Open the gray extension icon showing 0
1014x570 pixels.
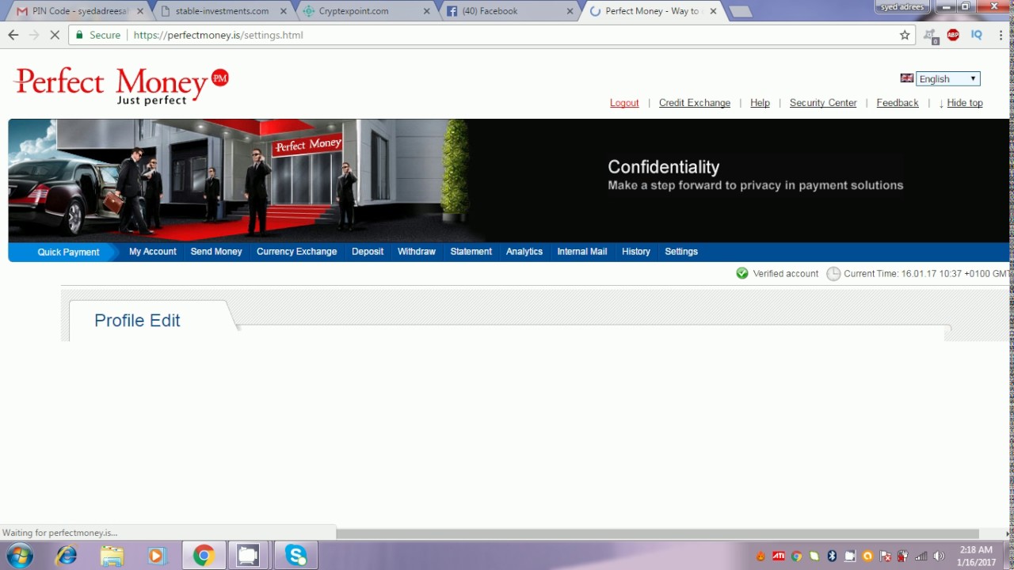(x=931, y=36)
